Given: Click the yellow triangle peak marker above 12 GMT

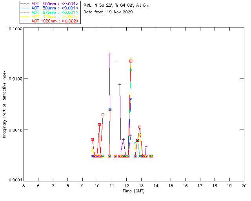Looking at the screenshot, I should click(131, 58).
